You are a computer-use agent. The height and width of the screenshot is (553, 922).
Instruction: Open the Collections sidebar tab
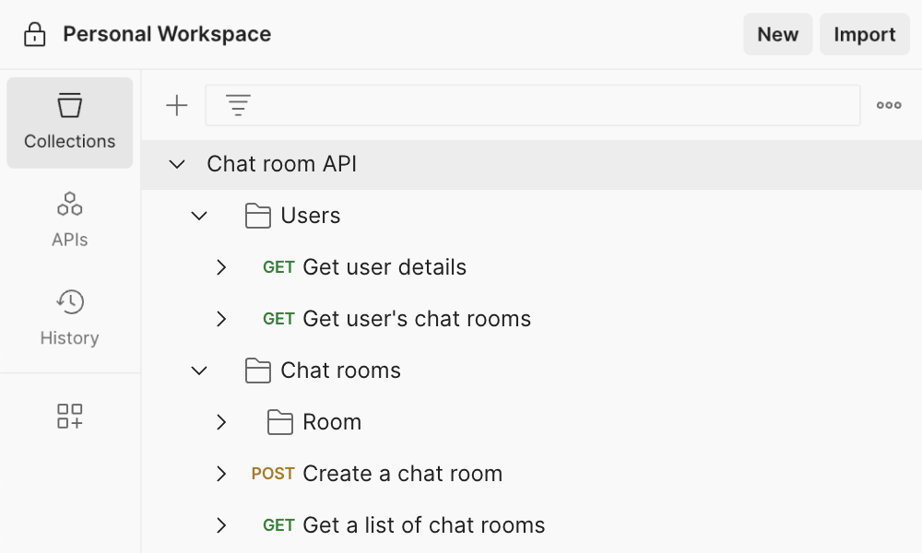point(70,123)
